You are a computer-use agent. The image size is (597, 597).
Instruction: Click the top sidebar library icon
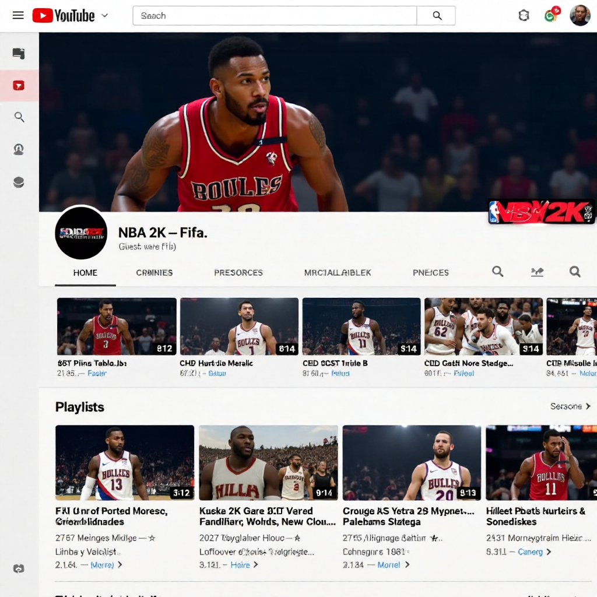pyautogui.click(x=19, y=53)
